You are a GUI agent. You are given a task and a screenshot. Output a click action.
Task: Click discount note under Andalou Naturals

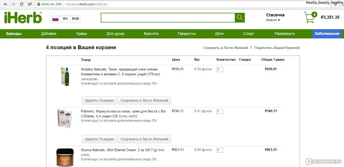tap(119, 83)
